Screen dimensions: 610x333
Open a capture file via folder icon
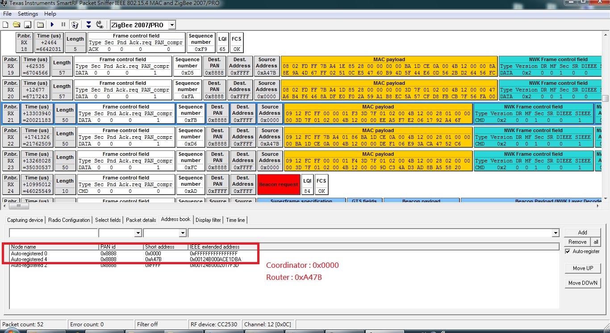click(x=17, y=25)
